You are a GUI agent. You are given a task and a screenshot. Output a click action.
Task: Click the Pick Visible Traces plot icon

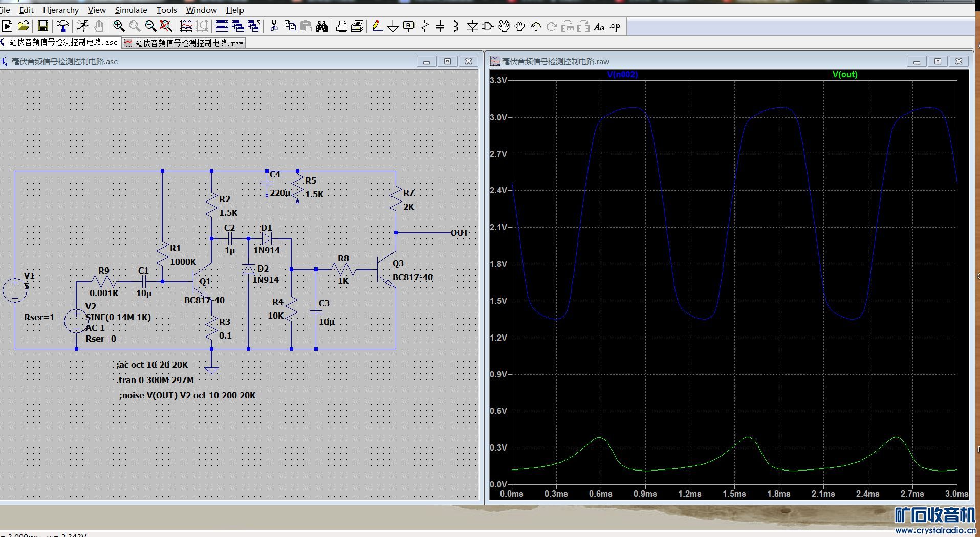[x=186, y=26]
